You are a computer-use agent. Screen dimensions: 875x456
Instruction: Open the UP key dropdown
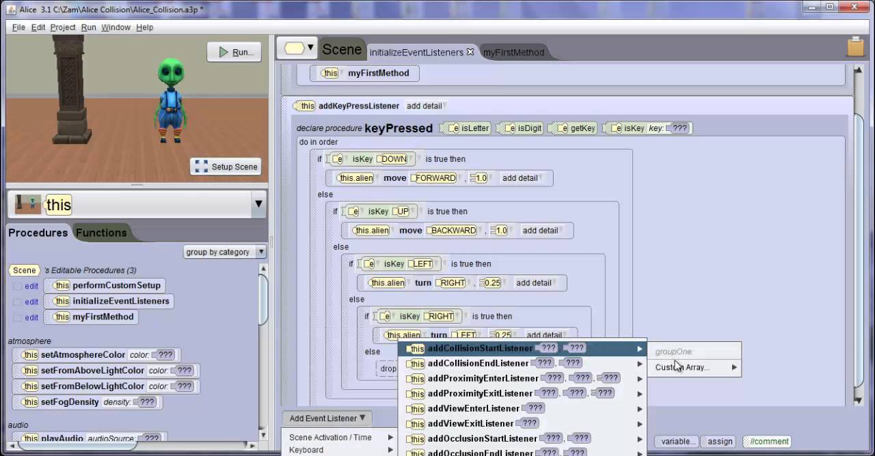pyautogui.click(x=403, y=212)
